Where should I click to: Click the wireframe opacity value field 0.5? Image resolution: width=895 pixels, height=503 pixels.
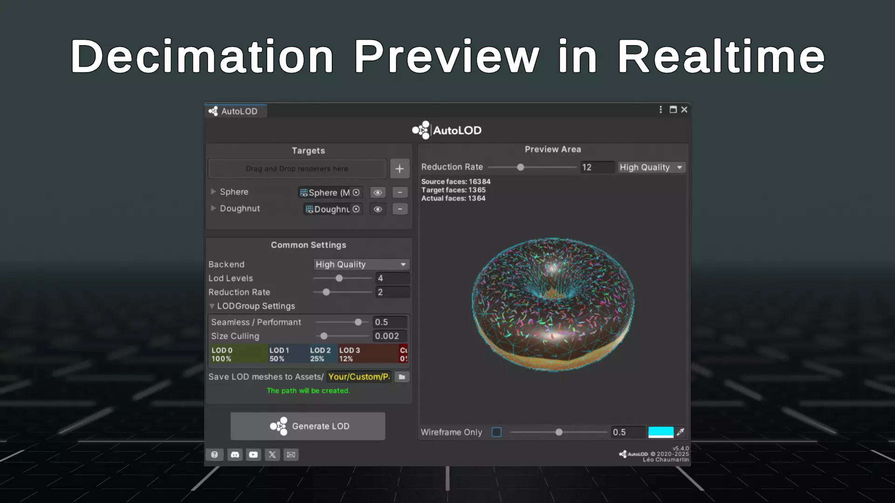628,432
